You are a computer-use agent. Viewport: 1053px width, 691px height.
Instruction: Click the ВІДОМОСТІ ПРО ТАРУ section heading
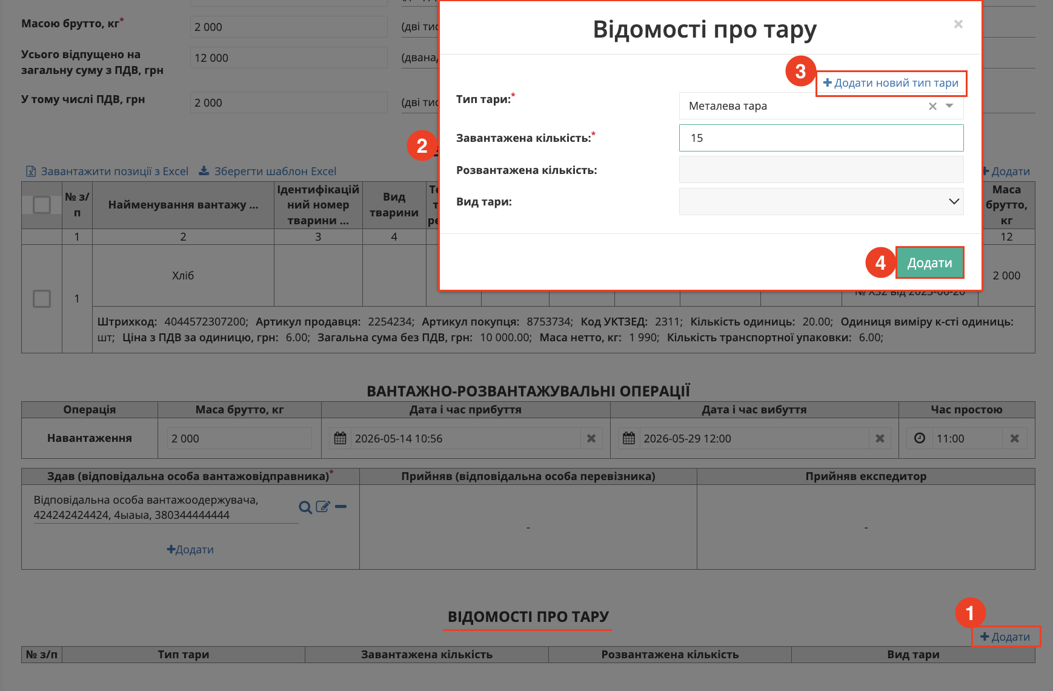(528, 617)
